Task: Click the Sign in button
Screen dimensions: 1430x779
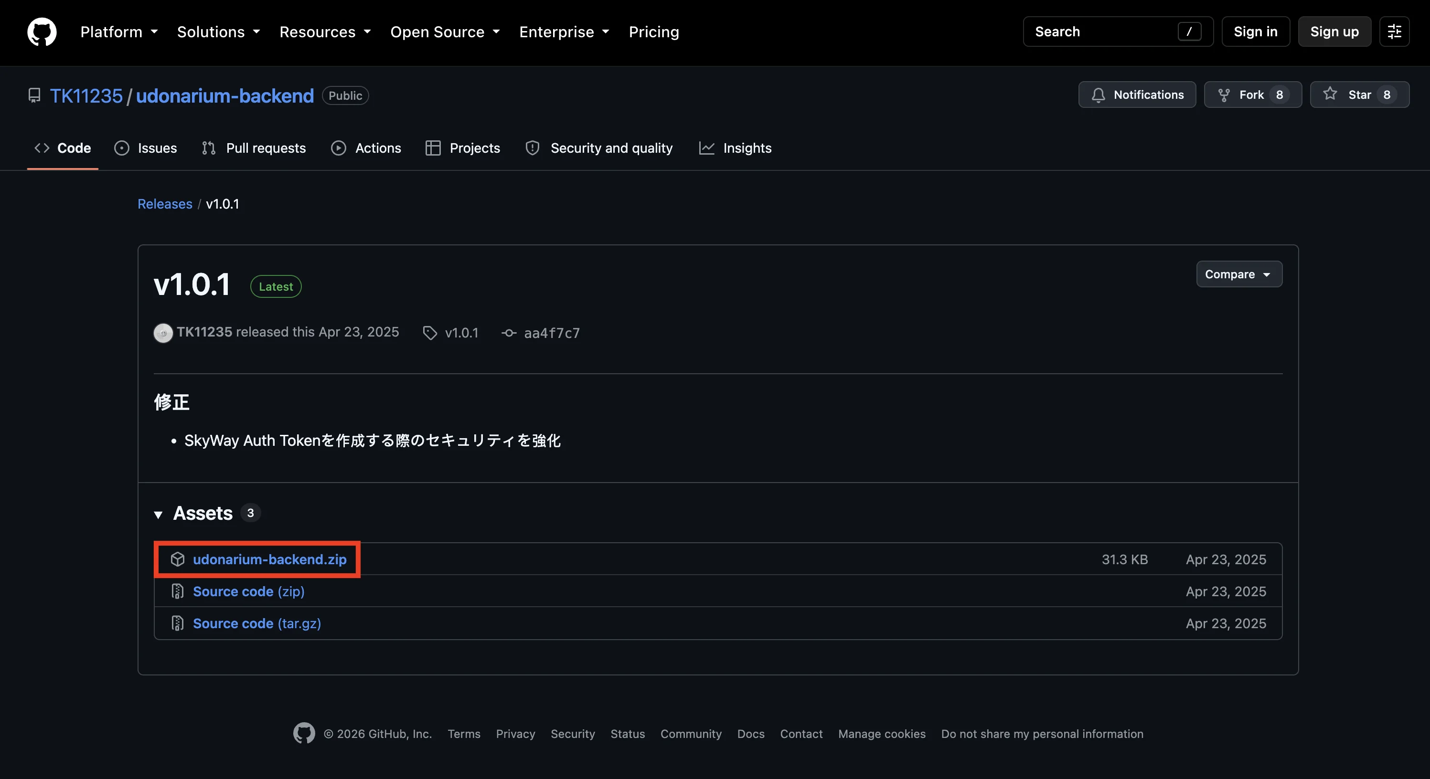Action: pos(1256,32)
